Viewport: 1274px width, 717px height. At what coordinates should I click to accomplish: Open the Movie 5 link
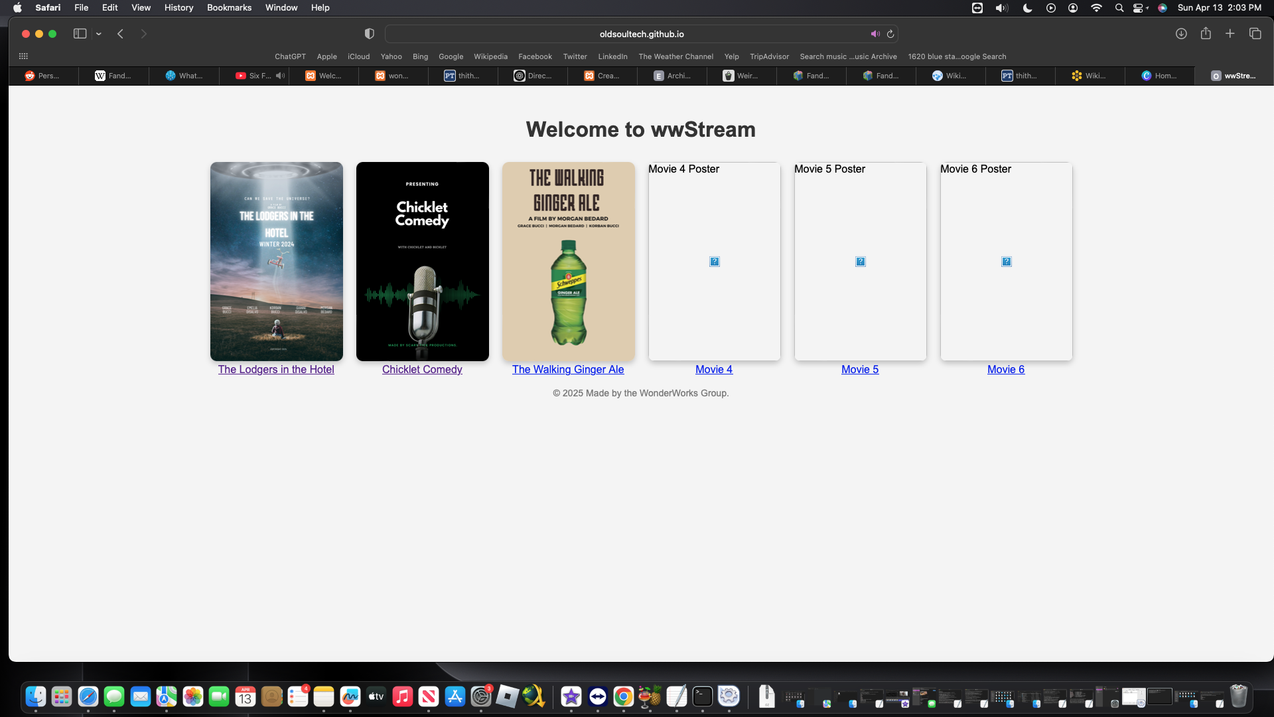(860, 370)
